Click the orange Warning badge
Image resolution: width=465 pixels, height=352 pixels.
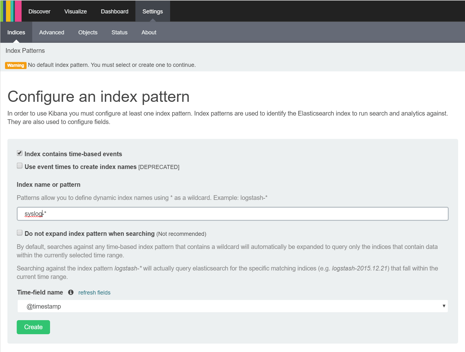(16, 65)
